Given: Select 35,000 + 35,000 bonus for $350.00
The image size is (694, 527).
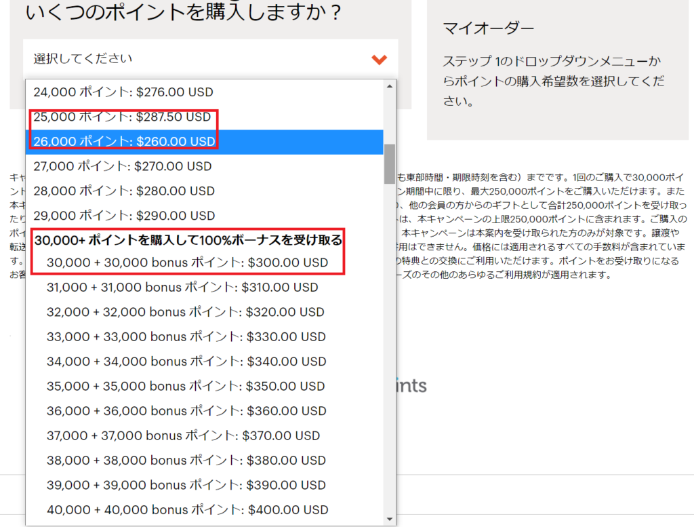Looking at the screenshot, I should click(186, 386).
